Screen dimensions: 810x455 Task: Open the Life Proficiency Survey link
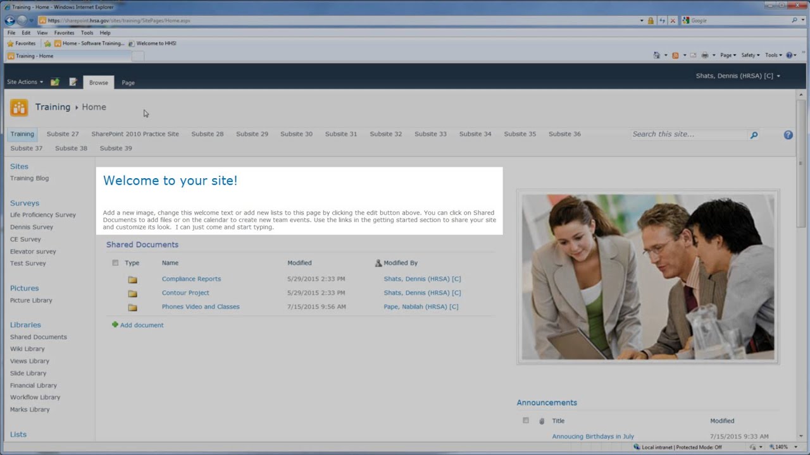43,215
